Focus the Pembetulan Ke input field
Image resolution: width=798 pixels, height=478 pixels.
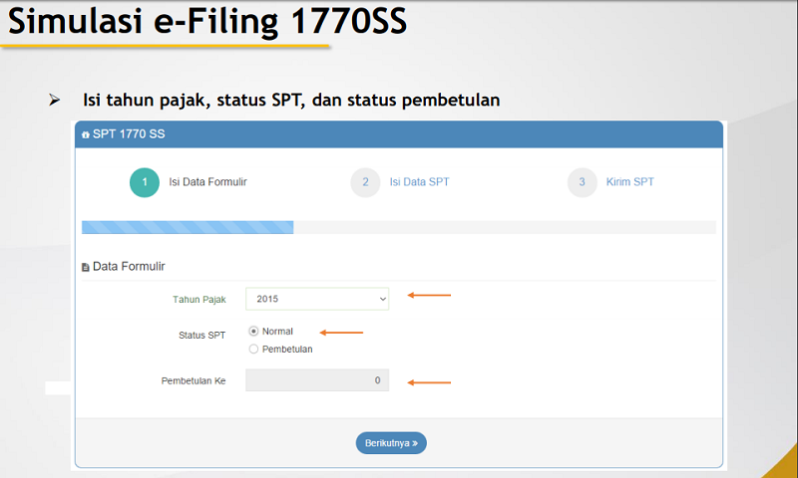317,380
